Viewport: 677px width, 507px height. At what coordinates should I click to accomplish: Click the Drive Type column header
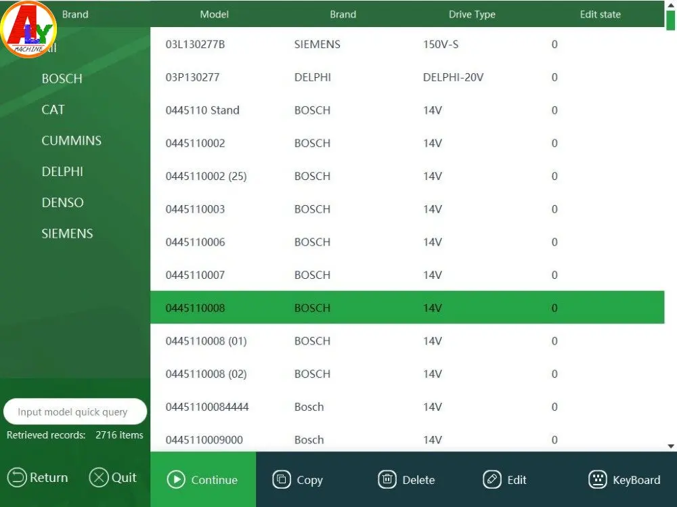(x=472, y=14)
